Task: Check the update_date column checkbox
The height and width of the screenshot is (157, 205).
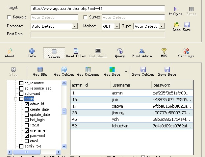Action: tap(27, 115)
